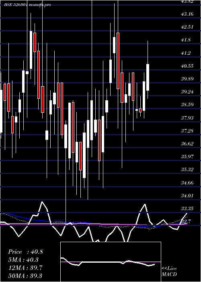The image size is (201, 282).
Task: Click the 41.8 price axis label
Action: click(186, 40)
